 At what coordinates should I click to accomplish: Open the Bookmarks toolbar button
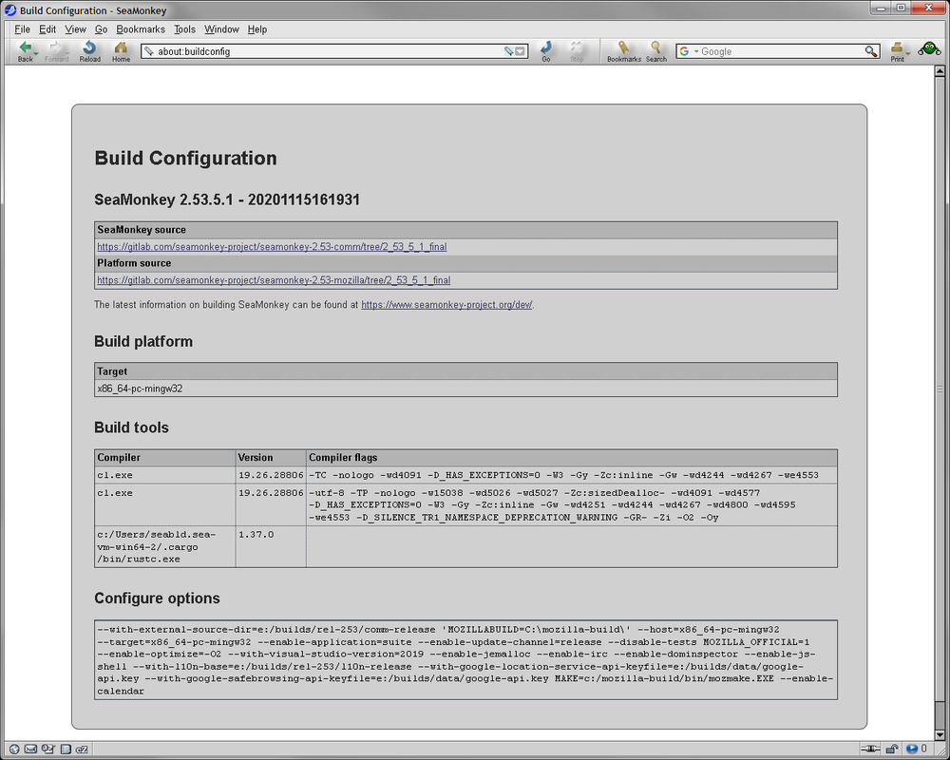pyautogui.click(x=624, y=51)
